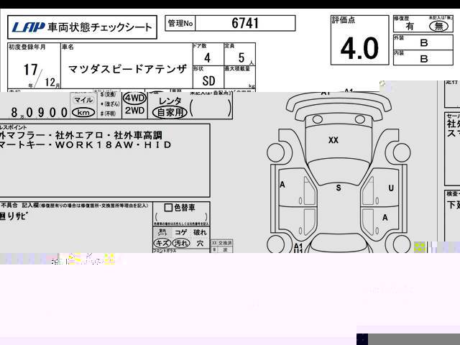The height and width of the screenshot is (345, 460).
Task: Choose the circled 自家用 usage option
Action: click(170, 113)
